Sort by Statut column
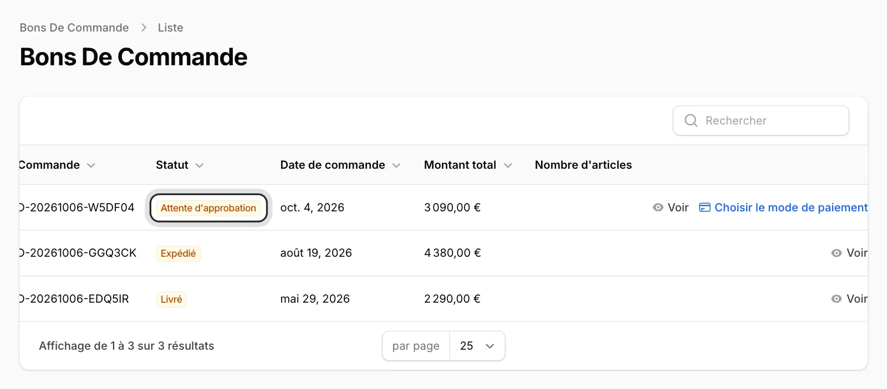The image size is (887, 389). [180, 165]
